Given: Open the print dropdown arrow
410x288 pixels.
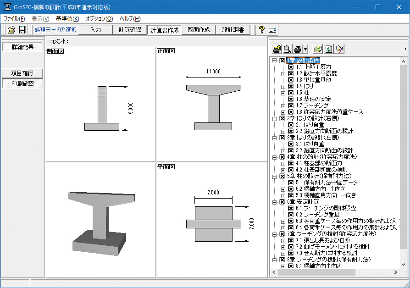Looking at the screenshot, I should pos(305,49).
